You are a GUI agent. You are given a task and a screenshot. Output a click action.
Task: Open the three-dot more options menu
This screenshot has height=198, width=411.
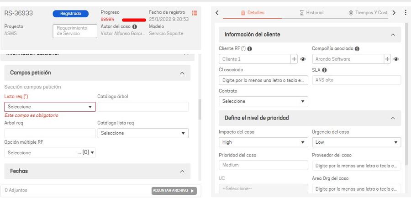click(x=406, y=13)
